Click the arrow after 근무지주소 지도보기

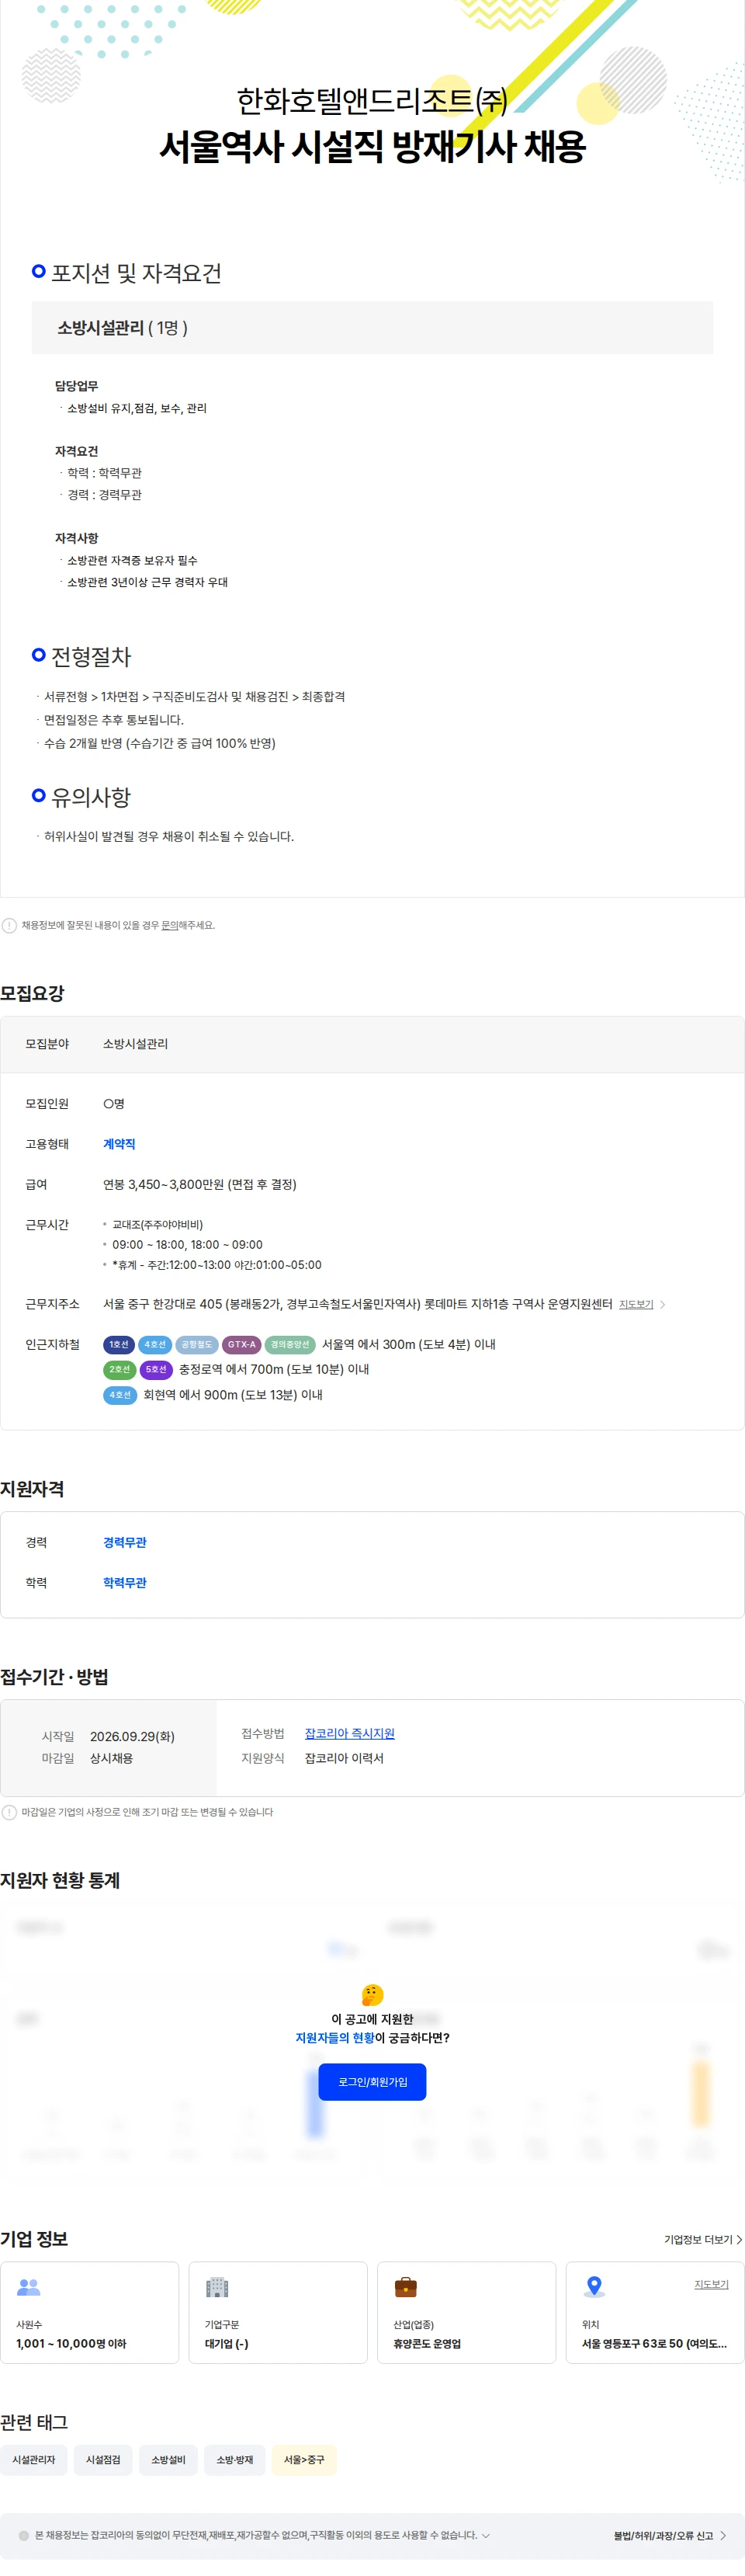(662, 1304)
